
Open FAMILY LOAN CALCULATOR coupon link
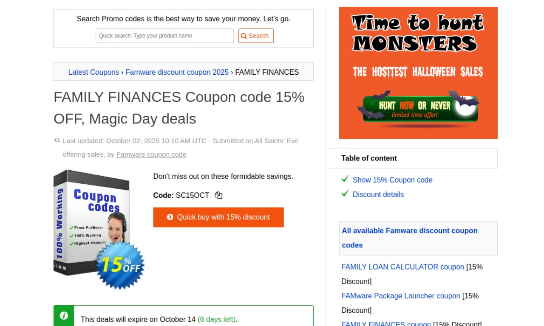(x=402, y=267)
